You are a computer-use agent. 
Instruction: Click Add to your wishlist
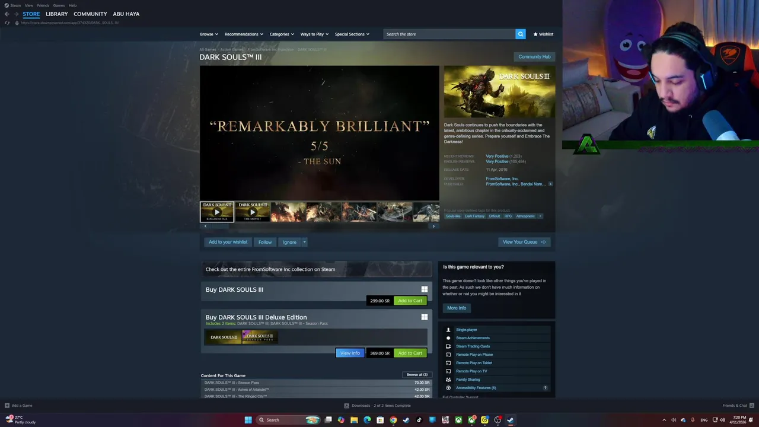click(x=228, y=242)
